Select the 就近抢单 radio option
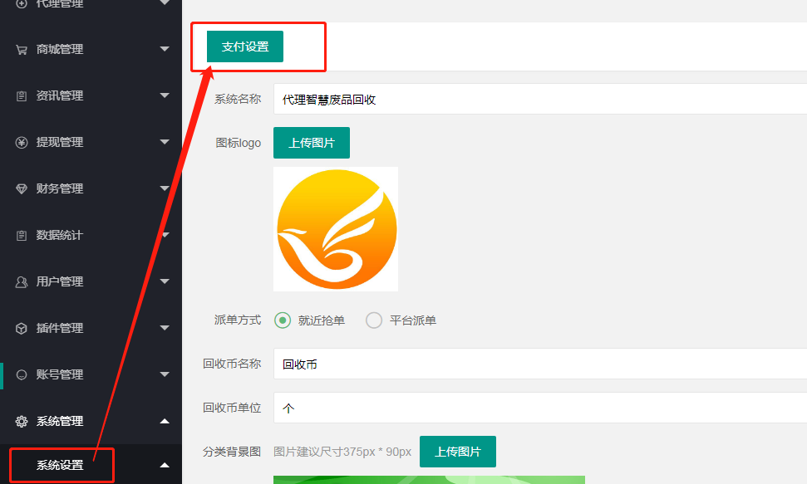The height and width of the screenshot is (484, 807). [x=282, y=320]
